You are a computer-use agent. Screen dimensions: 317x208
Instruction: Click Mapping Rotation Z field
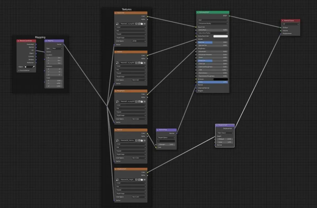(54, 75)
